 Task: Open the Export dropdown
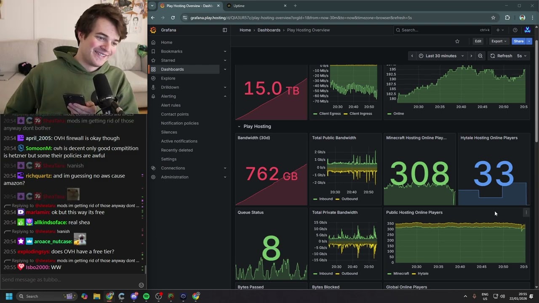[499, 41]
